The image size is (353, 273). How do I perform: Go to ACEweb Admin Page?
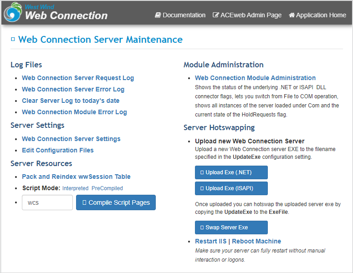[247, 15]
